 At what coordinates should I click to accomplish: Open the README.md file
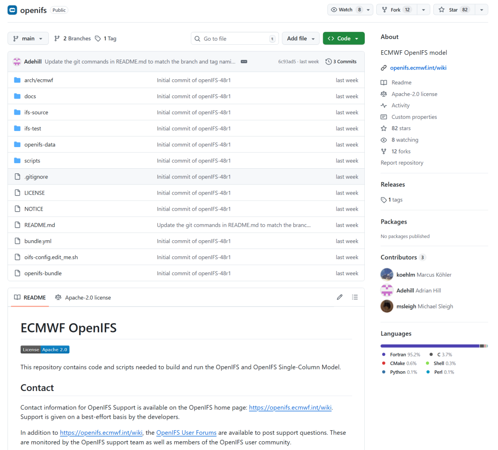pyautogui.click(x=40, y=225)
